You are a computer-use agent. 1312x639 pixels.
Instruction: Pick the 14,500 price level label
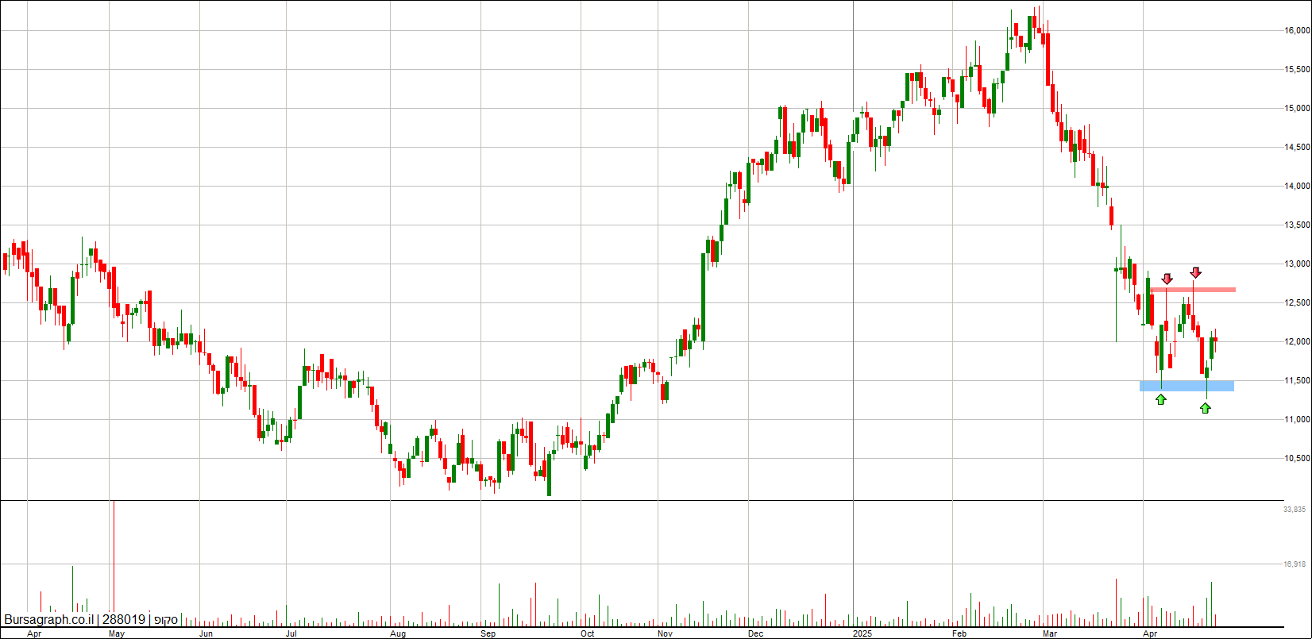coord(1297,148)
